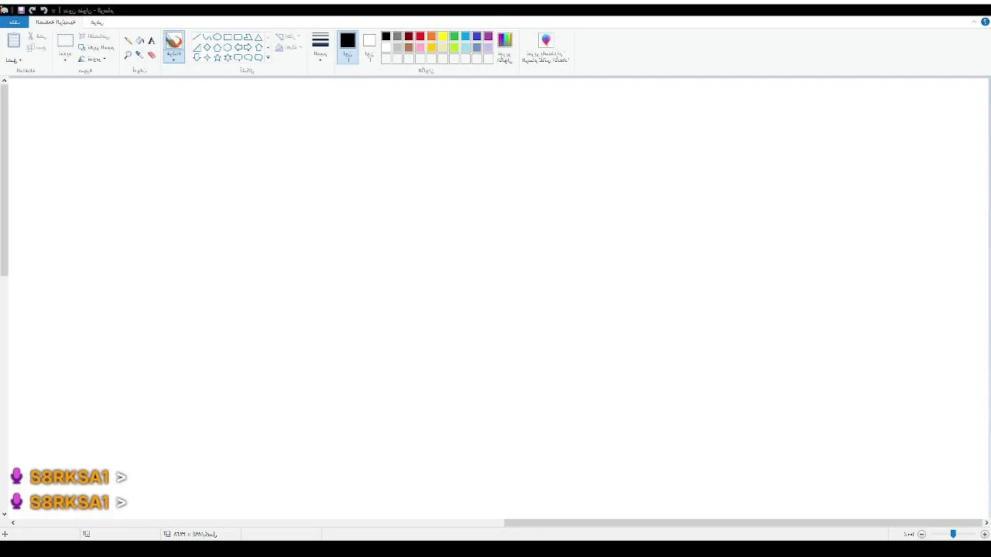Screen dimensions: 991x557
Task: Click the Resize icon in image group
Action: click(82, 47)
